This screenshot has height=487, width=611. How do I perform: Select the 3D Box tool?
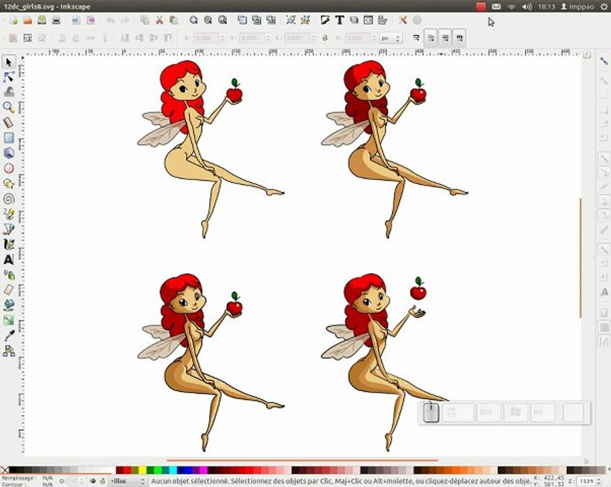[x=9, y=153]
